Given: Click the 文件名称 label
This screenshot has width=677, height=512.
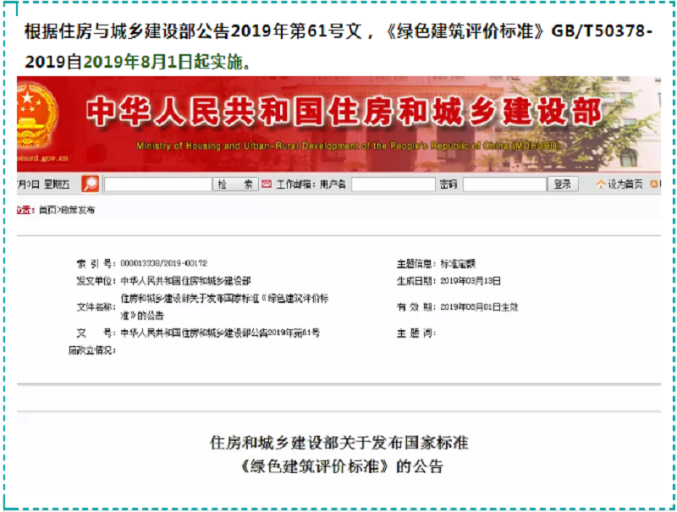Looking at the screenshot, I should tap(96, 307).
